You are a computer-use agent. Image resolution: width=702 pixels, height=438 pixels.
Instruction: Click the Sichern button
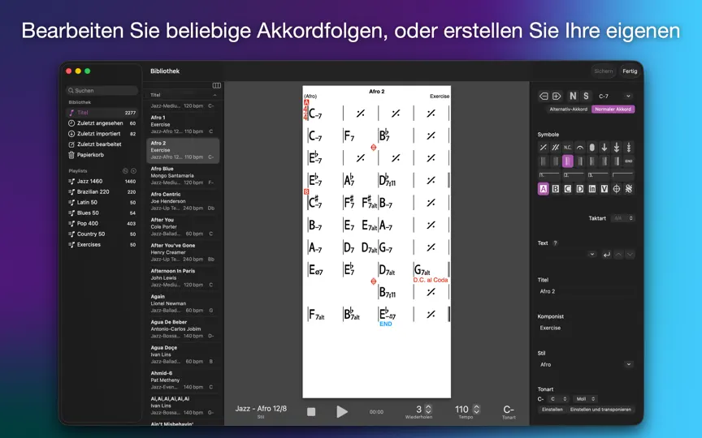(603, 71)
